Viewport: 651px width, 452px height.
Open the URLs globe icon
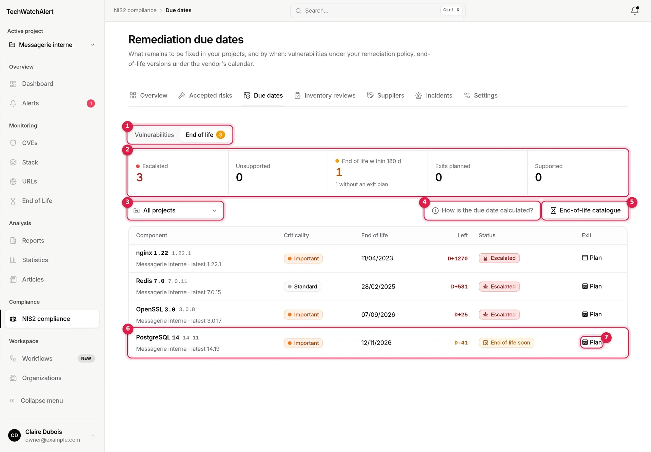13,181
